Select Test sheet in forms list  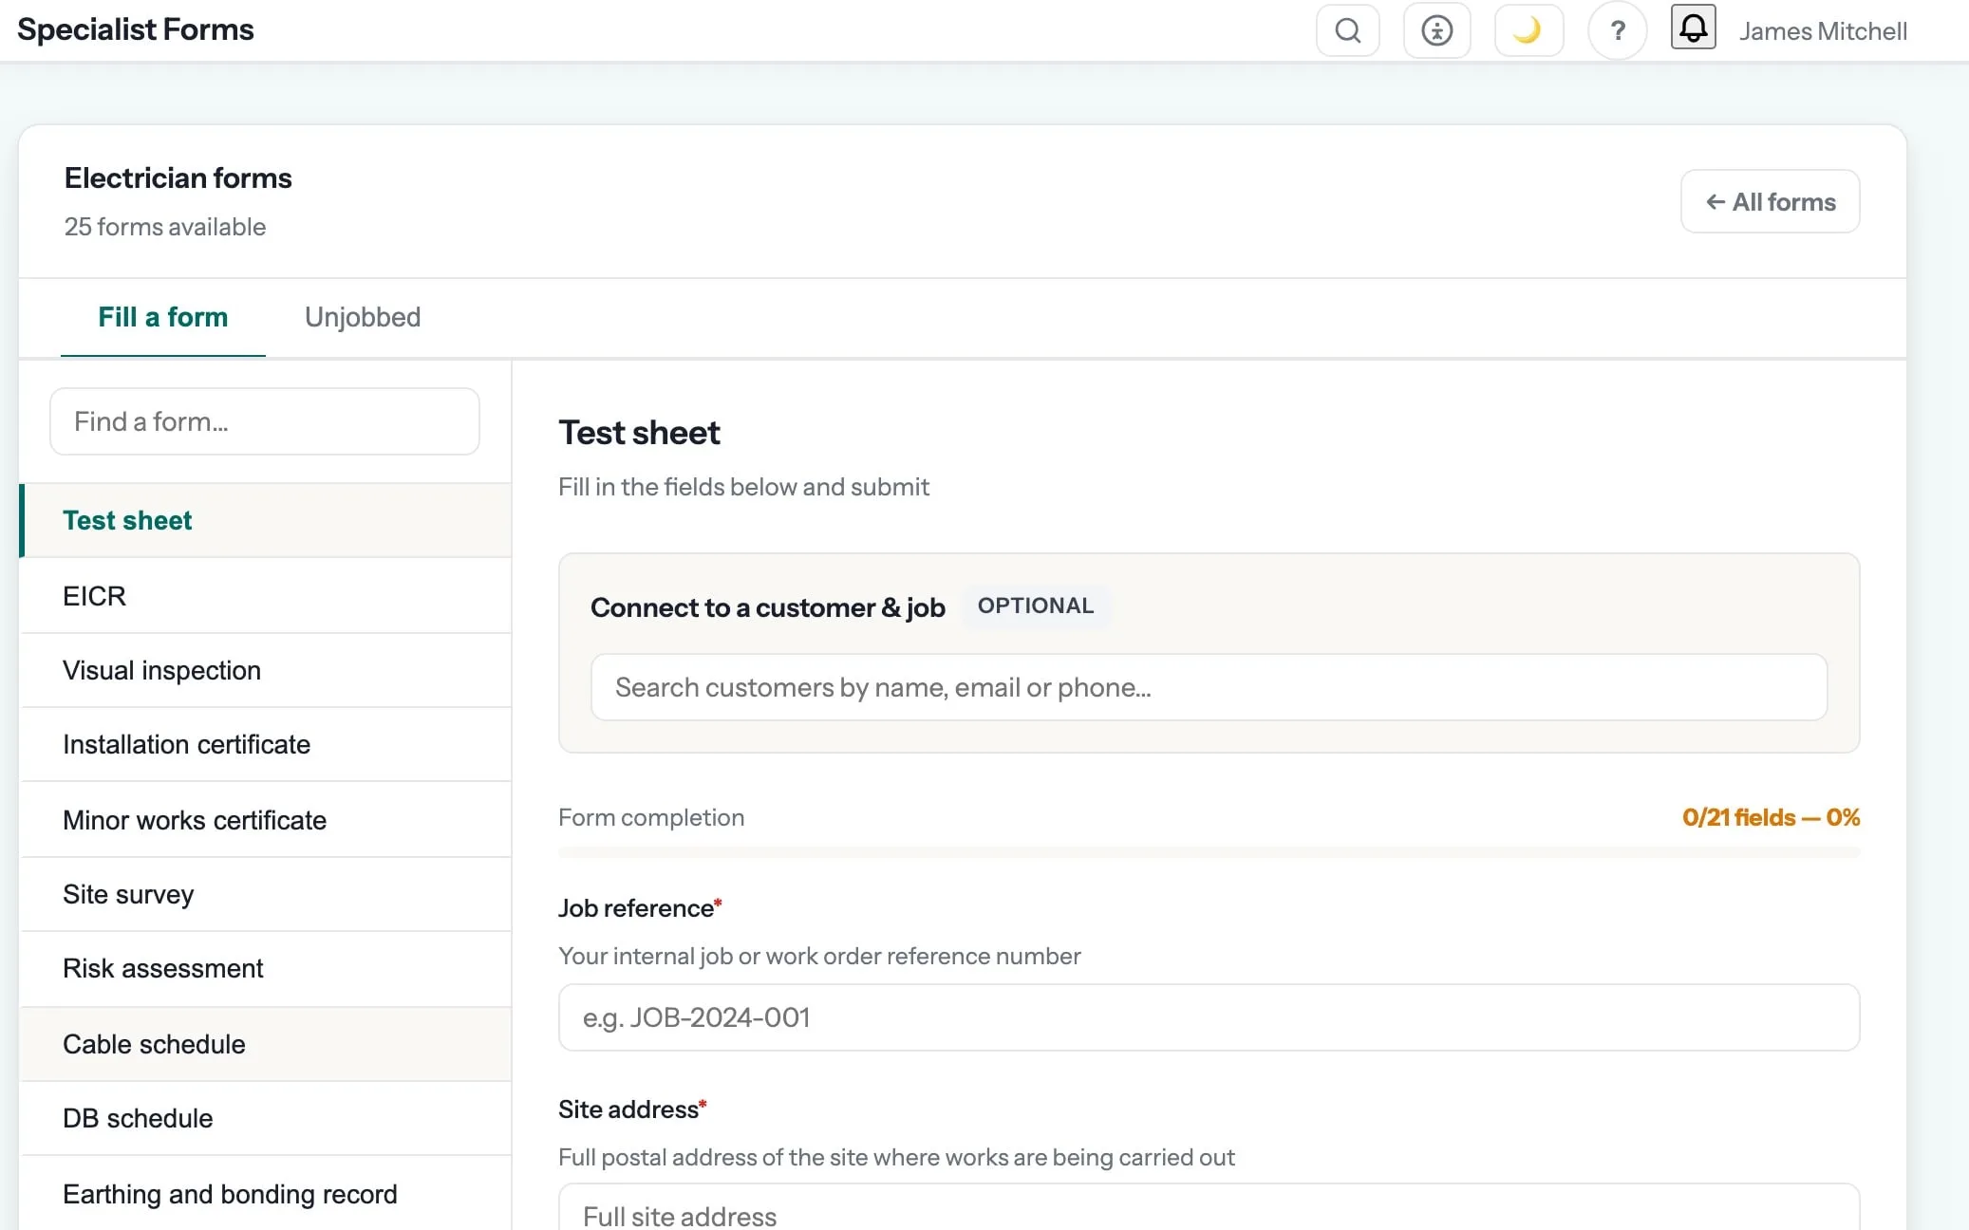click(x=266, y=520)
